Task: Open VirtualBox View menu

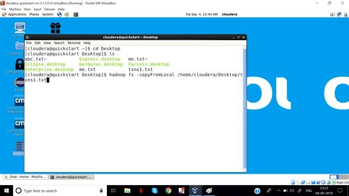Action: click(27, 9)
